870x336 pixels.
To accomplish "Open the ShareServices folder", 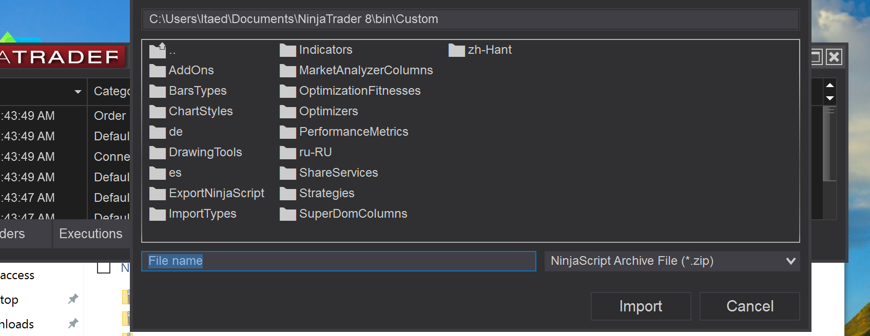I will [x=329, y=173].
